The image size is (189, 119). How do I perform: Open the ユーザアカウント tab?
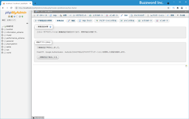tap(78, 15)
